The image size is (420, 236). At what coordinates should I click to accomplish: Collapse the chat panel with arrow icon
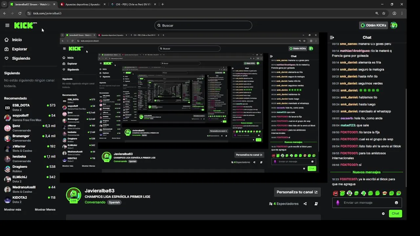332,37
